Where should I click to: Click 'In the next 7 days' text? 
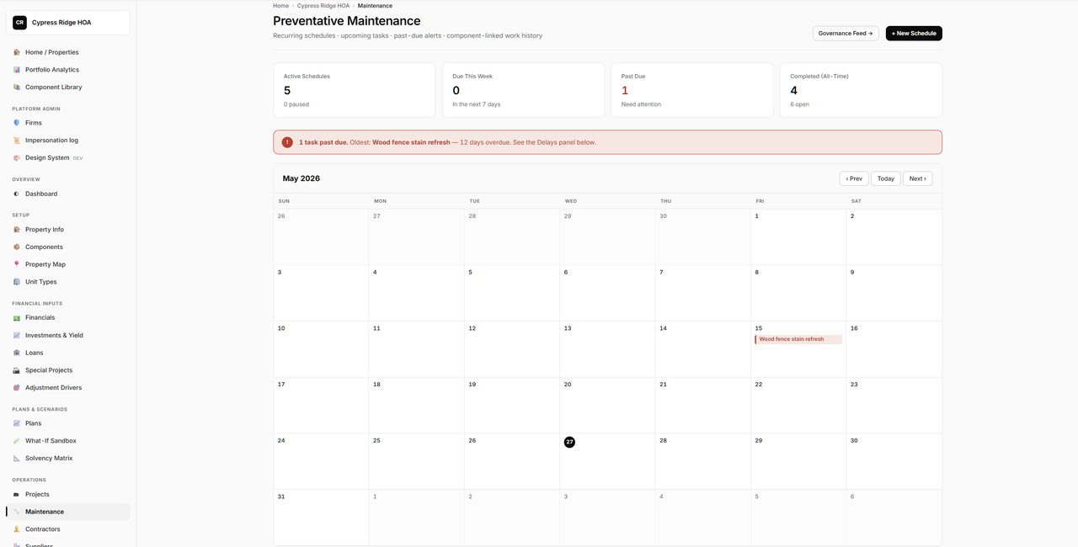[477, 104]
